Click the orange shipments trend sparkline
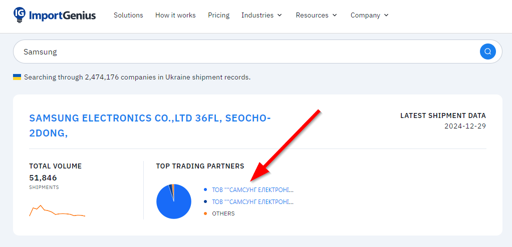 click(x=57, y=211)
